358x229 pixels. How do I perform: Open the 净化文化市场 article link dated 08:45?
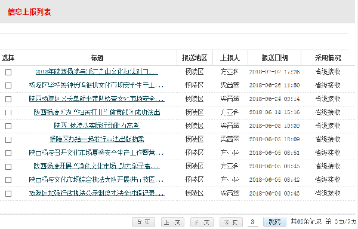coord(97,166)
